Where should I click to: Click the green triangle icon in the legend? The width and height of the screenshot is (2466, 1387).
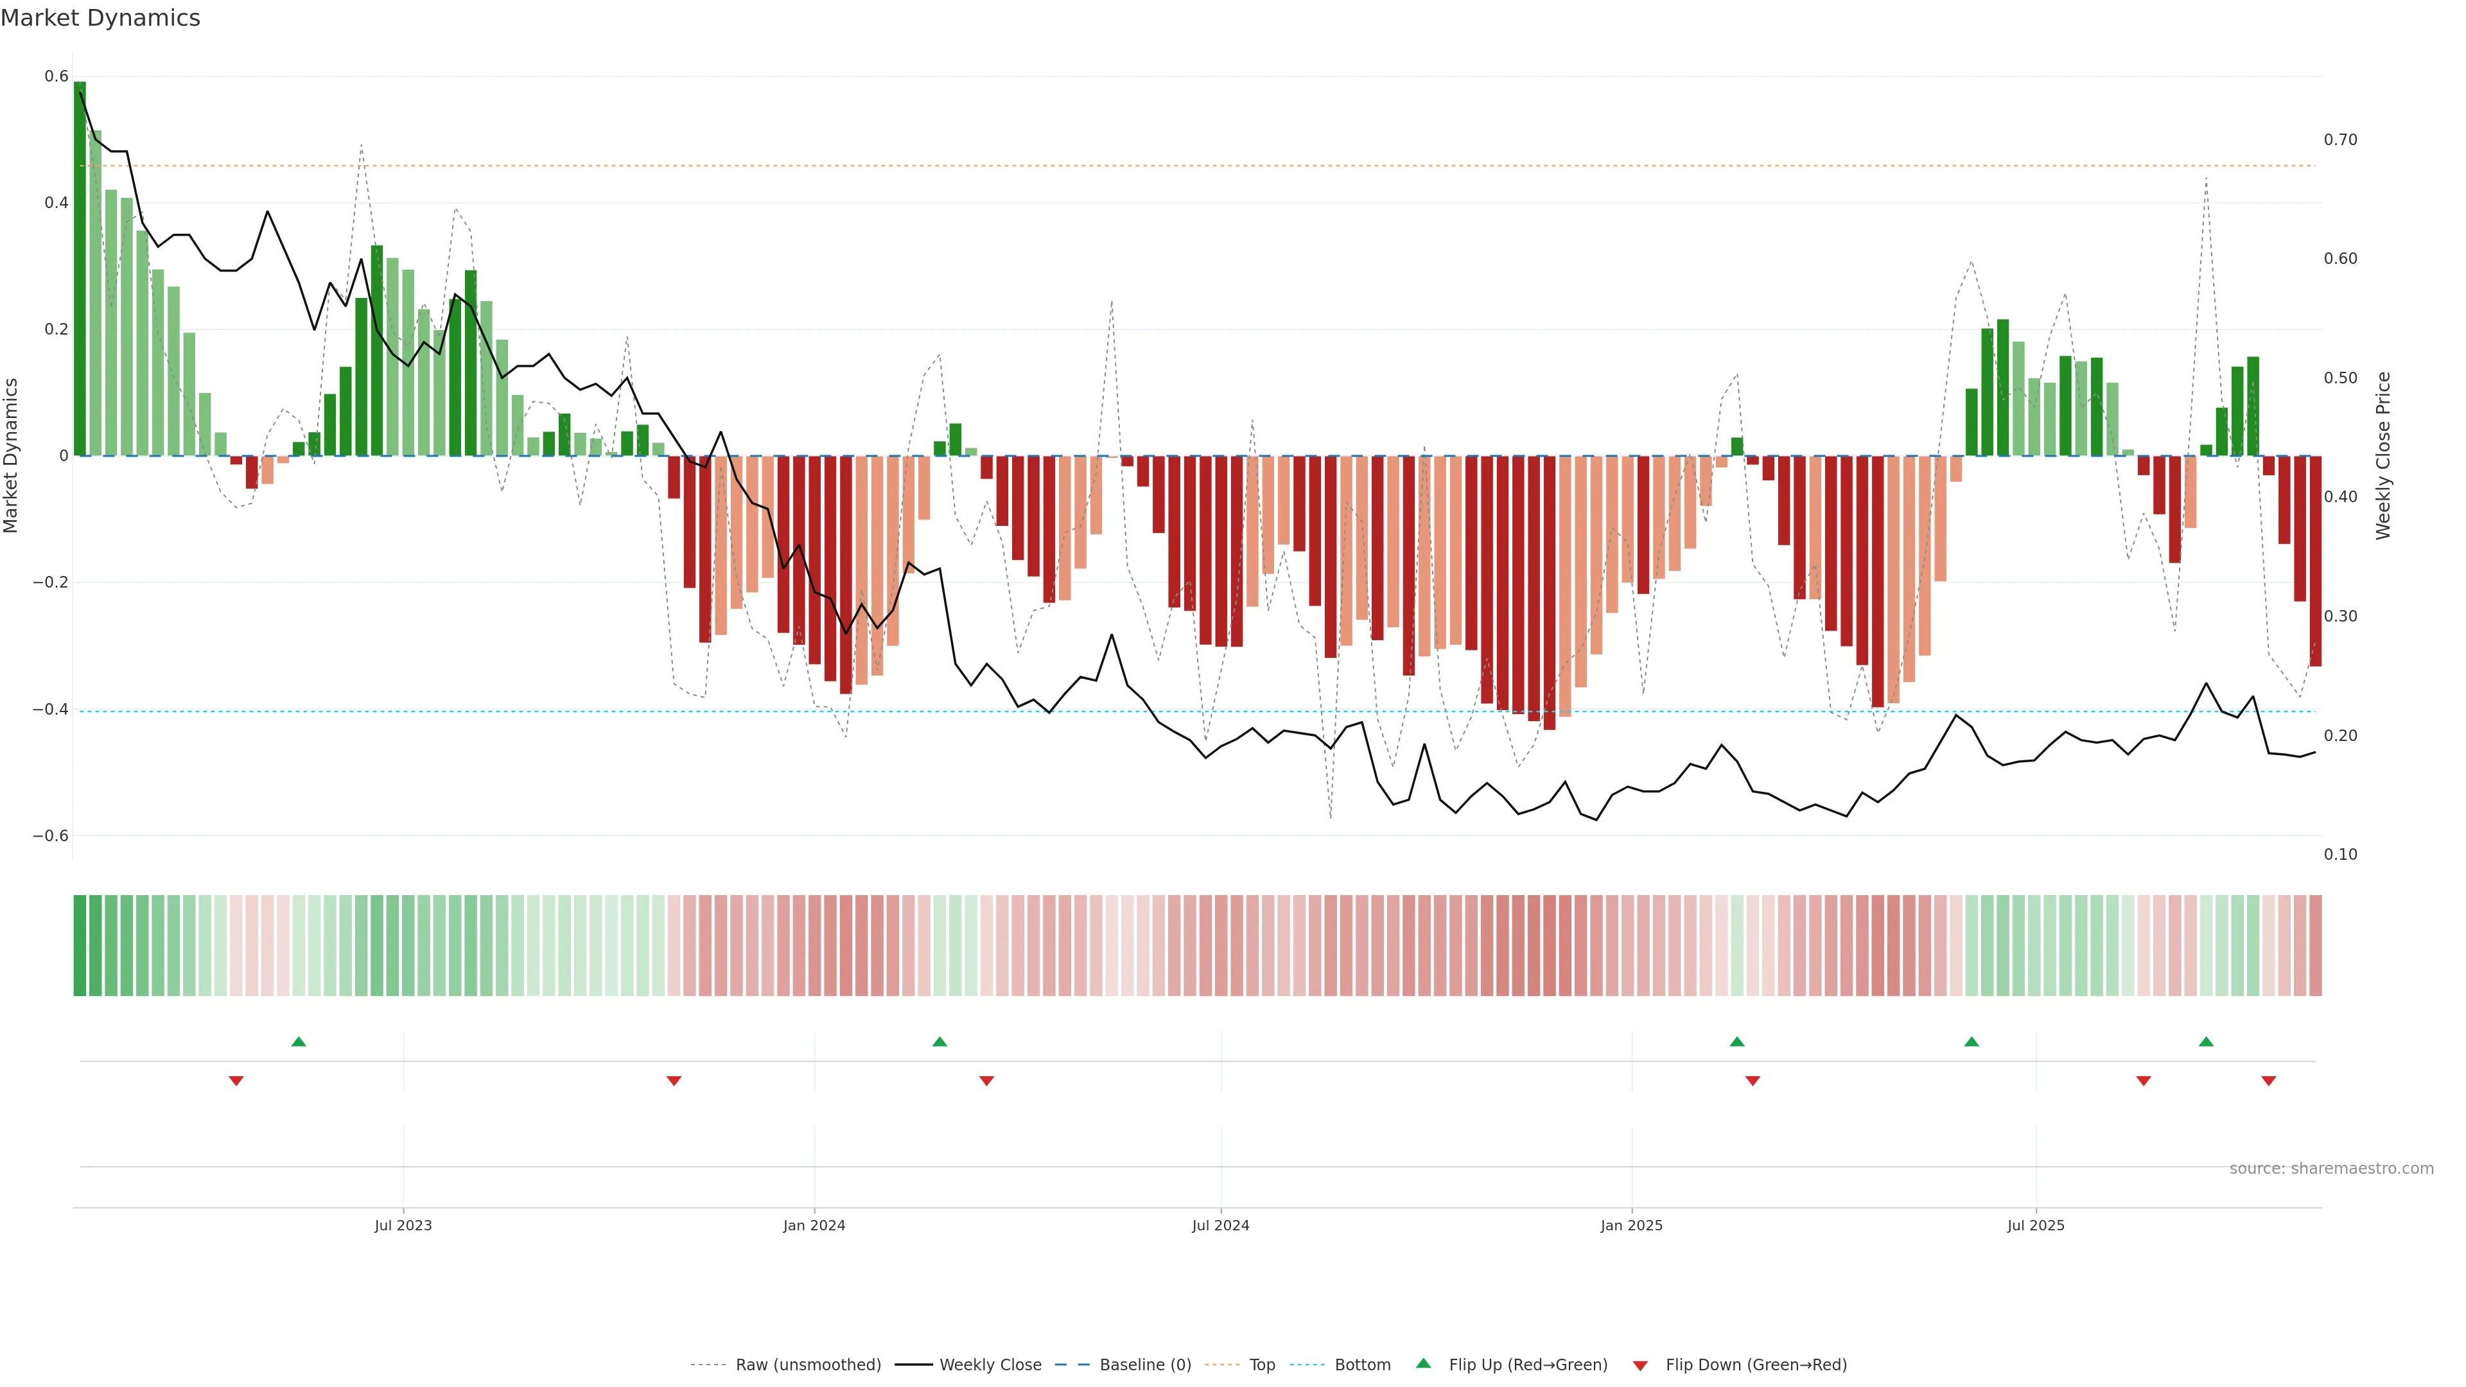[x=1424, y=1363]
